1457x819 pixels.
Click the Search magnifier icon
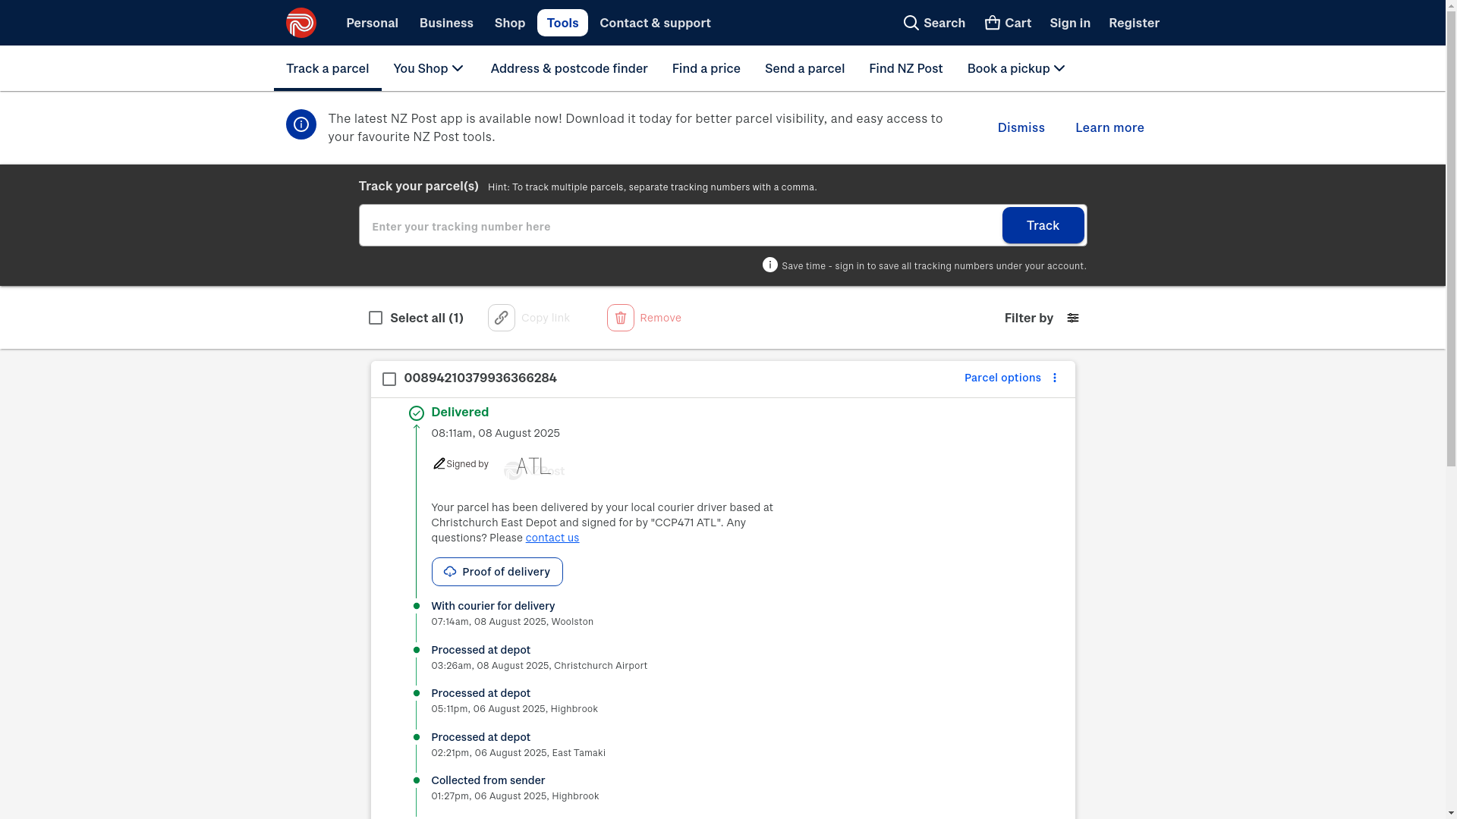[911, 23]
